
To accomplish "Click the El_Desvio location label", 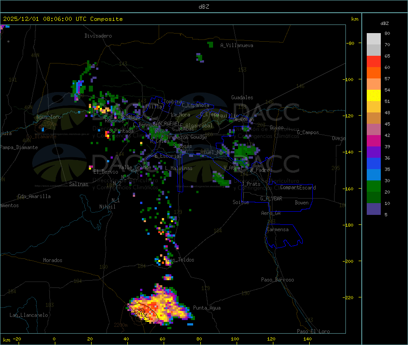I will click(106, 172).
